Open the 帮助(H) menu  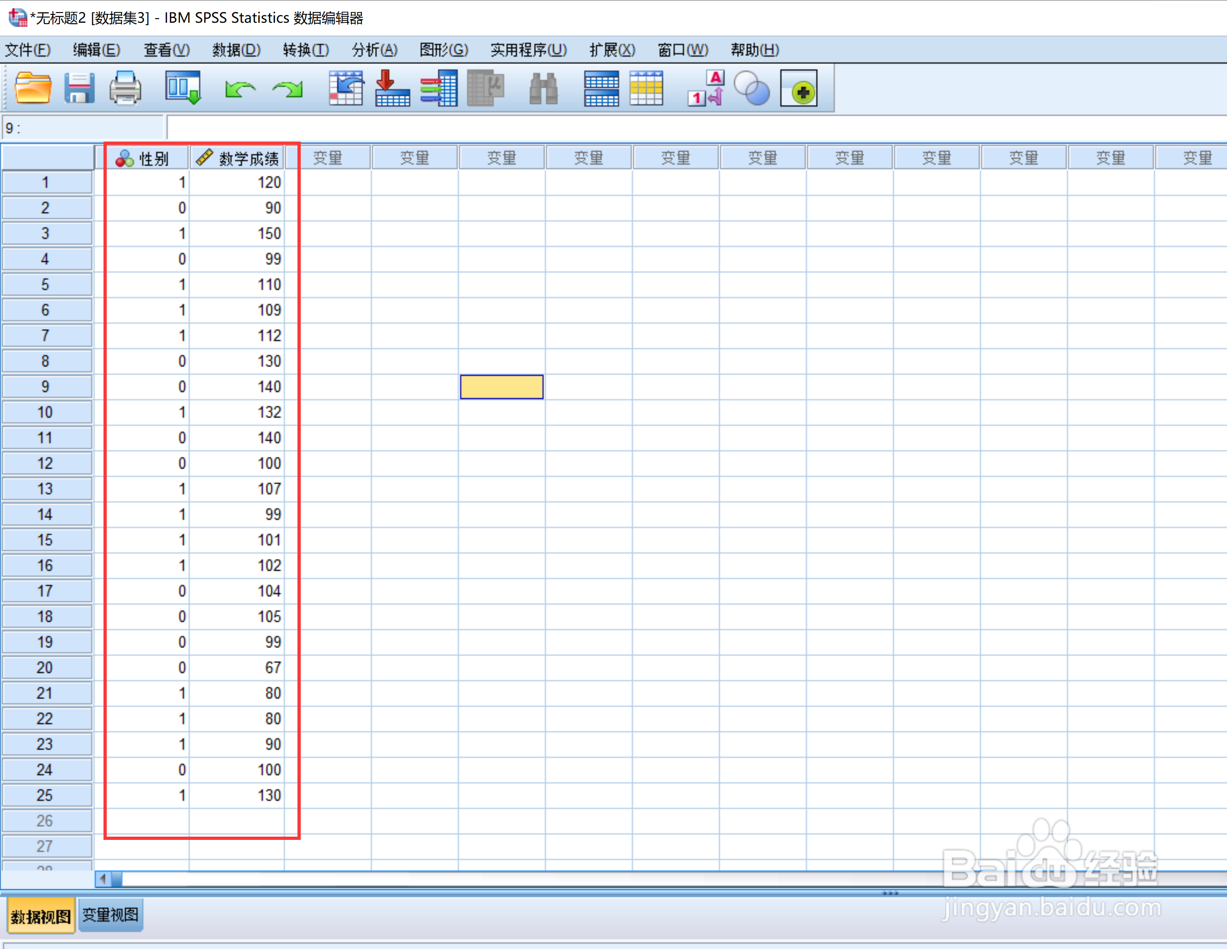(x=755, y=50)
